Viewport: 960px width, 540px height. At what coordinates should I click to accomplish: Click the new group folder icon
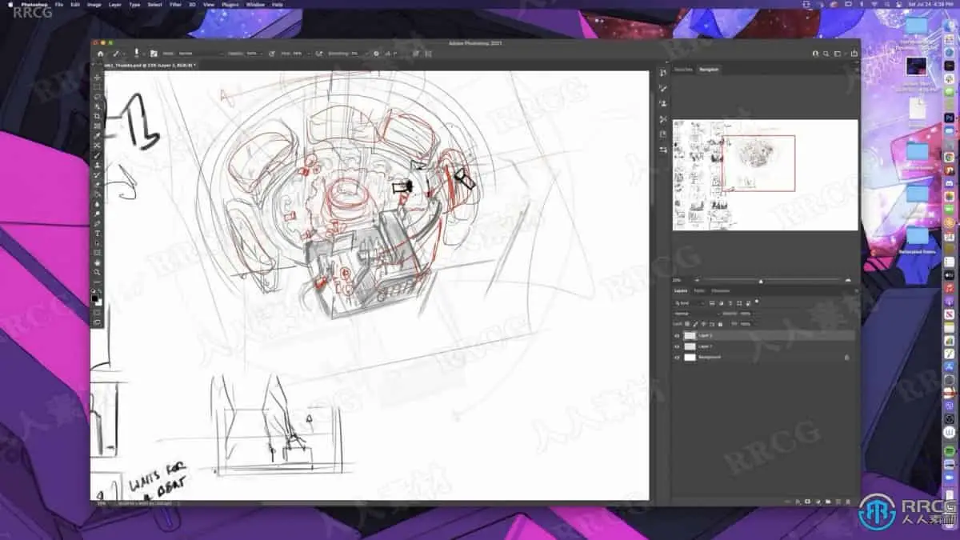click(828, 502)
